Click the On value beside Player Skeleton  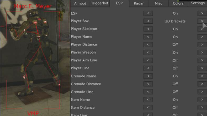[x=175, y=29]
